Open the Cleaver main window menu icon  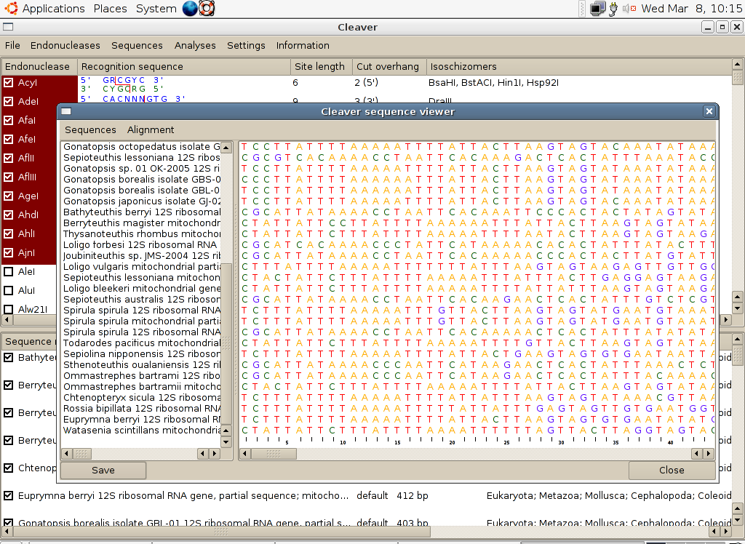[8, 27]
